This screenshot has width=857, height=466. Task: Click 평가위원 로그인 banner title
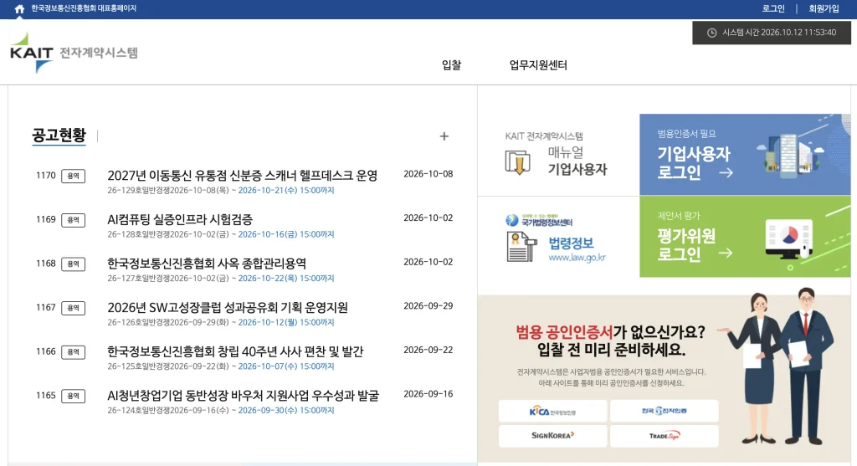pyautogui.click(x=686, y=245)
